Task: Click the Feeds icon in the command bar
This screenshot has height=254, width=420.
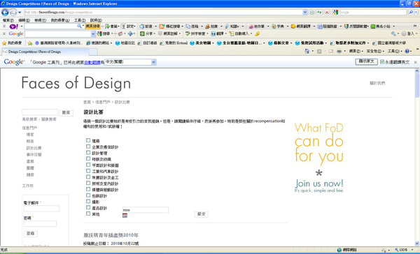Action: pos(319,51)
